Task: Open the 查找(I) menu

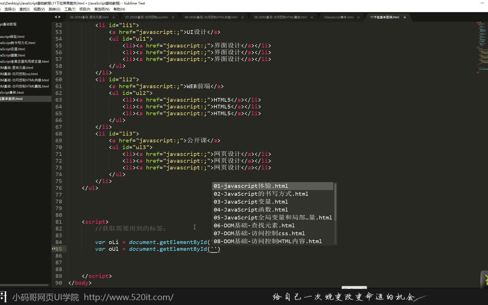Action: (24, 9)
